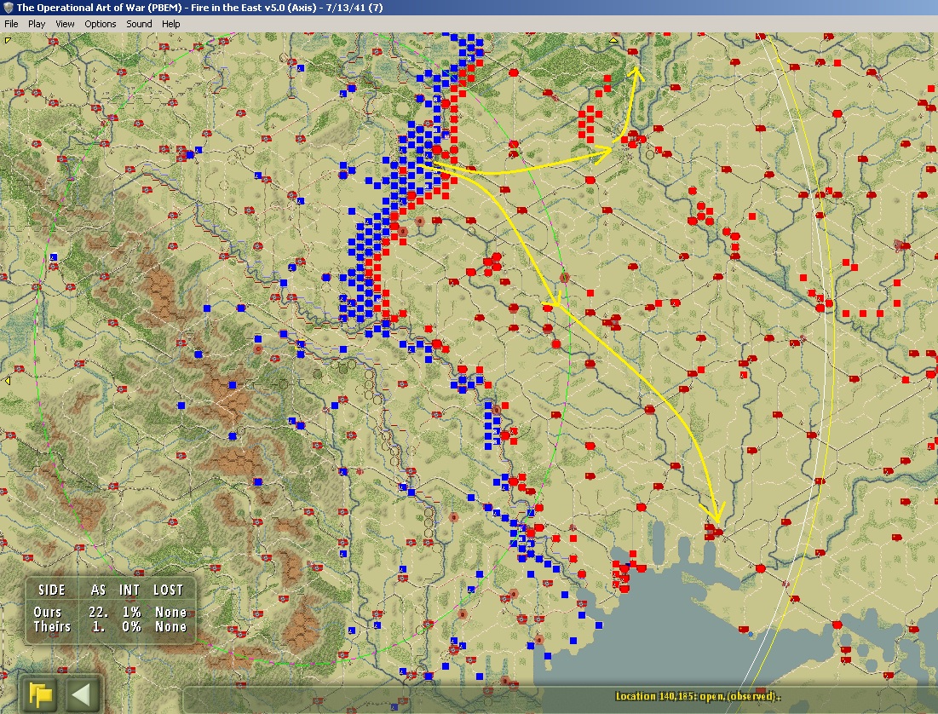Click the window title 'The Operational Art of War (PBEM)'
Image resolution: width=938 pixels, height=714 pixels.
tap(99, 8)
